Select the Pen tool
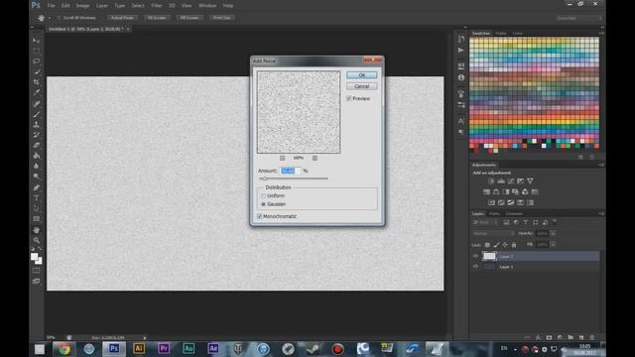The image size is (635, 357). (36, 187)
